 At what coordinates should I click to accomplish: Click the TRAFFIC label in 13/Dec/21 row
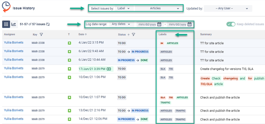point(181,111)
